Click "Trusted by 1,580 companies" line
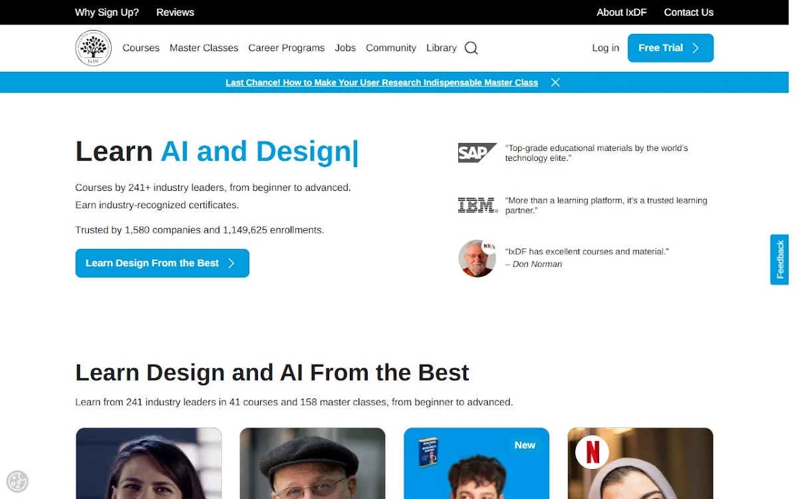This screenshot has width=798, height=499. click(x=199, y=230)
